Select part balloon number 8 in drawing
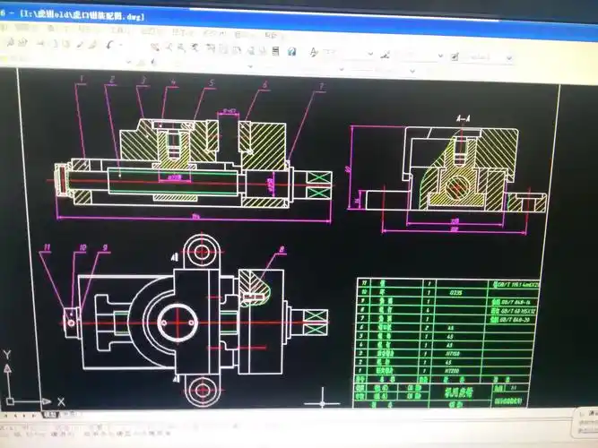Image resolution: width=598 pixels, height=448 pixels. 281,250
